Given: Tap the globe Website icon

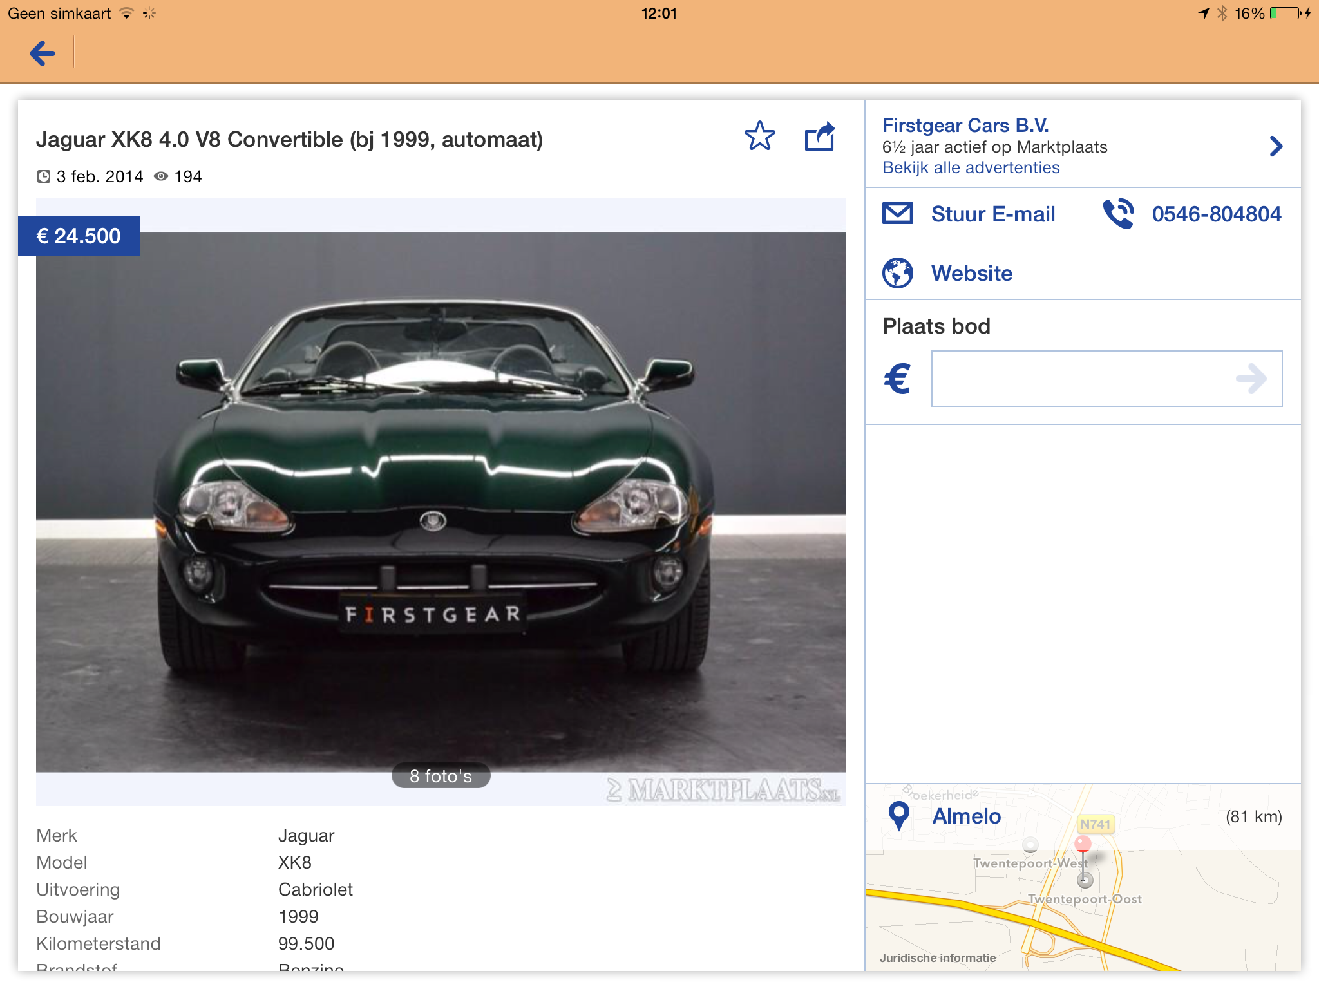Looking at the screenshot, I should (898, 273).
